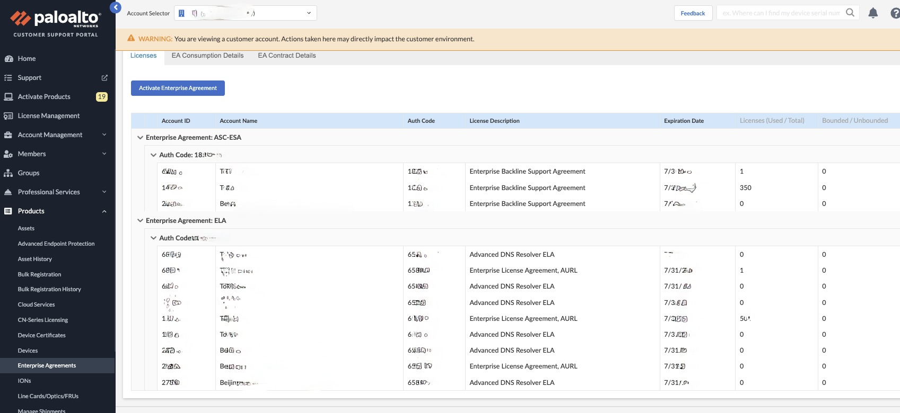Open Bulk Registration History link
The image size is (900, 413).
point(49,290)
